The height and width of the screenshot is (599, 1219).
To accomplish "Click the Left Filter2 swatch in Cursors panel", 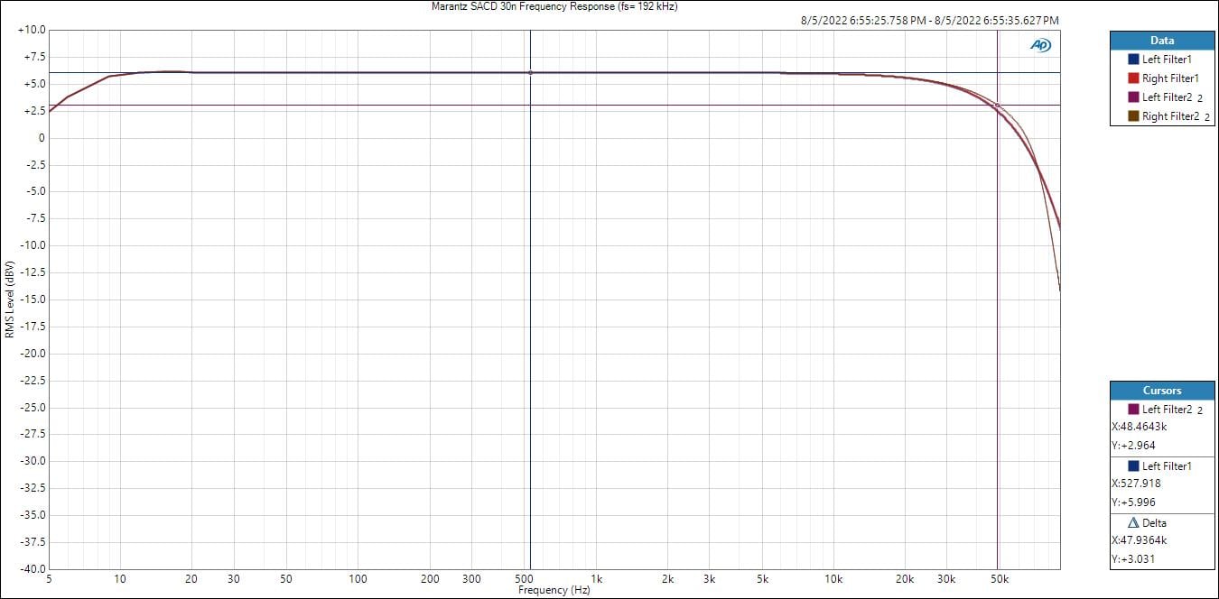I will (x=1133, y=410).
